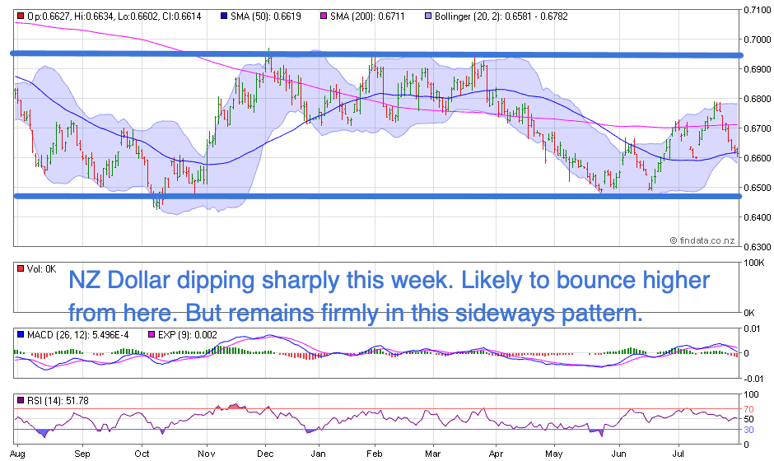Click the 0.6700 price axis label
The width and height of the screenshot is (774, 461).
758,128
